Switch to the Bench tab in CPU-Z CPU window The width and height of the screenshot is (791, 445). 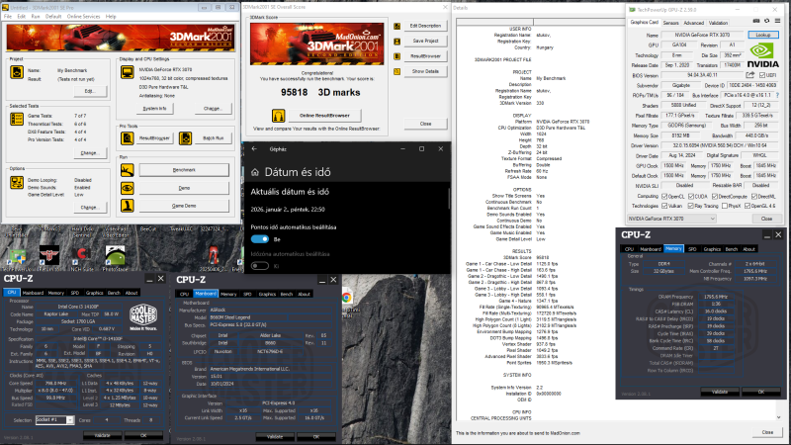click(x=114, y=293)
